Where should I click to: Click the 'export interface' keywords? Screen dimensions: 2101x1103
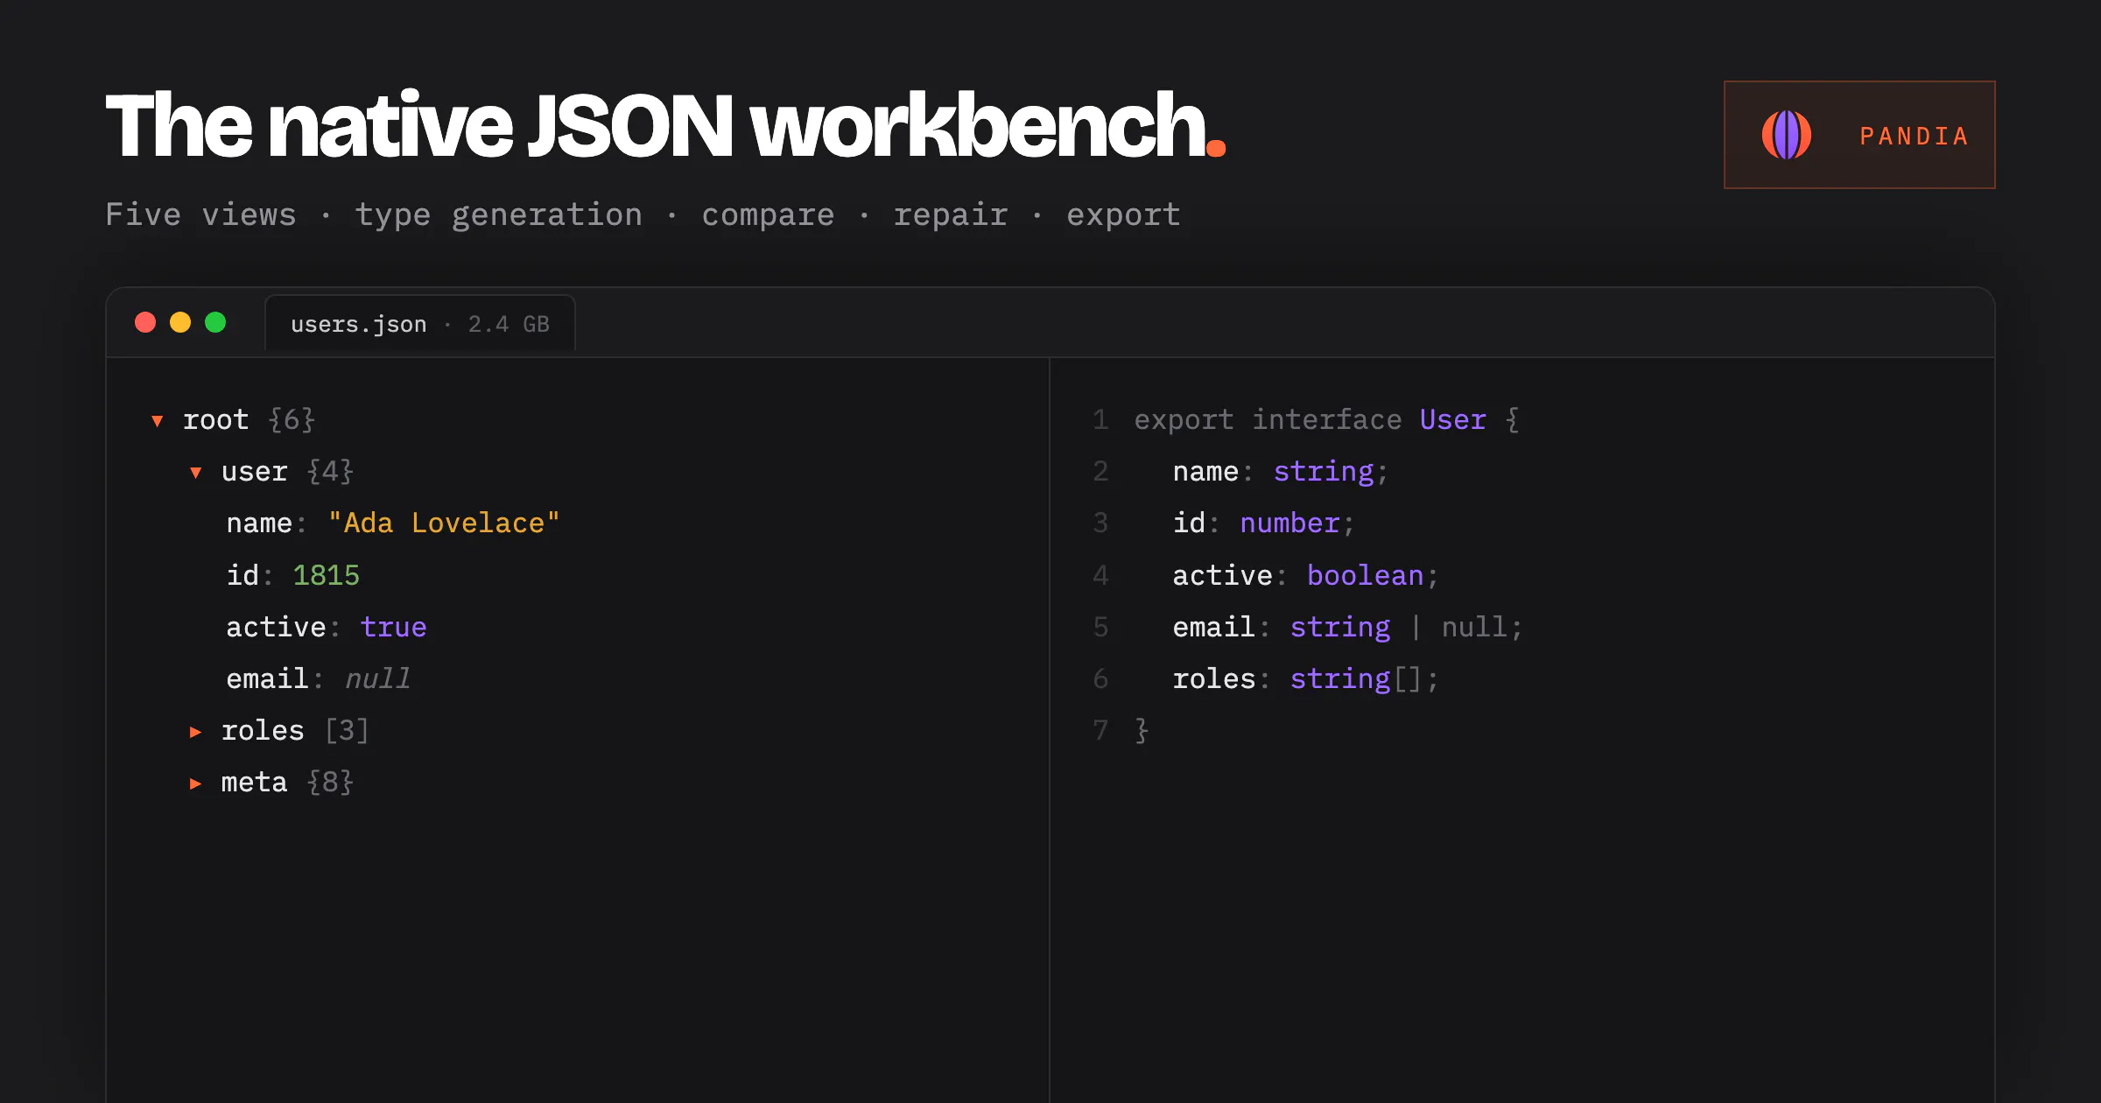tap(1268, 420)
